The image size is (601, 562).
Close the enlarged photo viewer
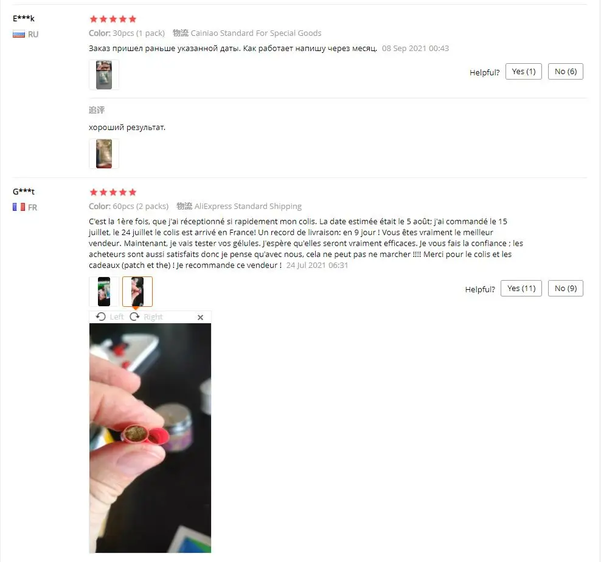(x=200, y=317)
